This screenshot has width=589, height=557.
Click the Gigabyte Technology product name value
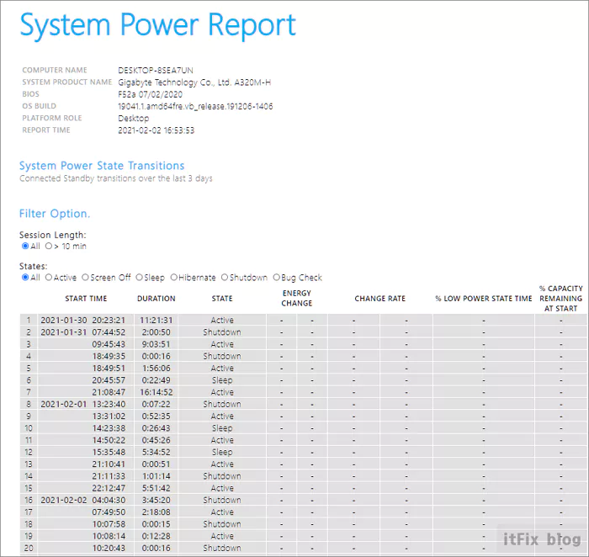pyautogui.click(x=194, y=82)
